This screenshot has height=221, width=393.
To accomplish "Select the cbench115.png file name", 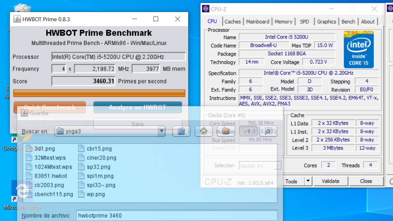I will pyautogui.click(x=54, y=194).
